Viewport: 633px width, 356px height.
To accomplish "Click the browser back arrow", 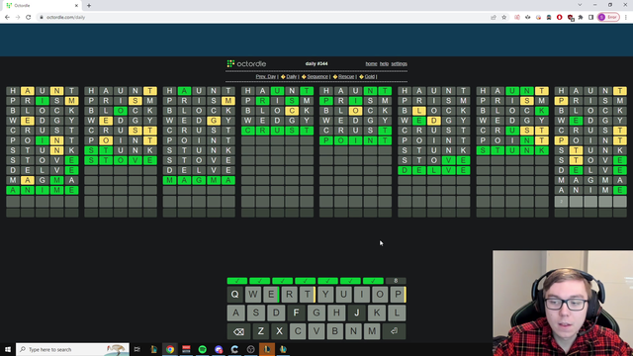I will tap(7, 18).
